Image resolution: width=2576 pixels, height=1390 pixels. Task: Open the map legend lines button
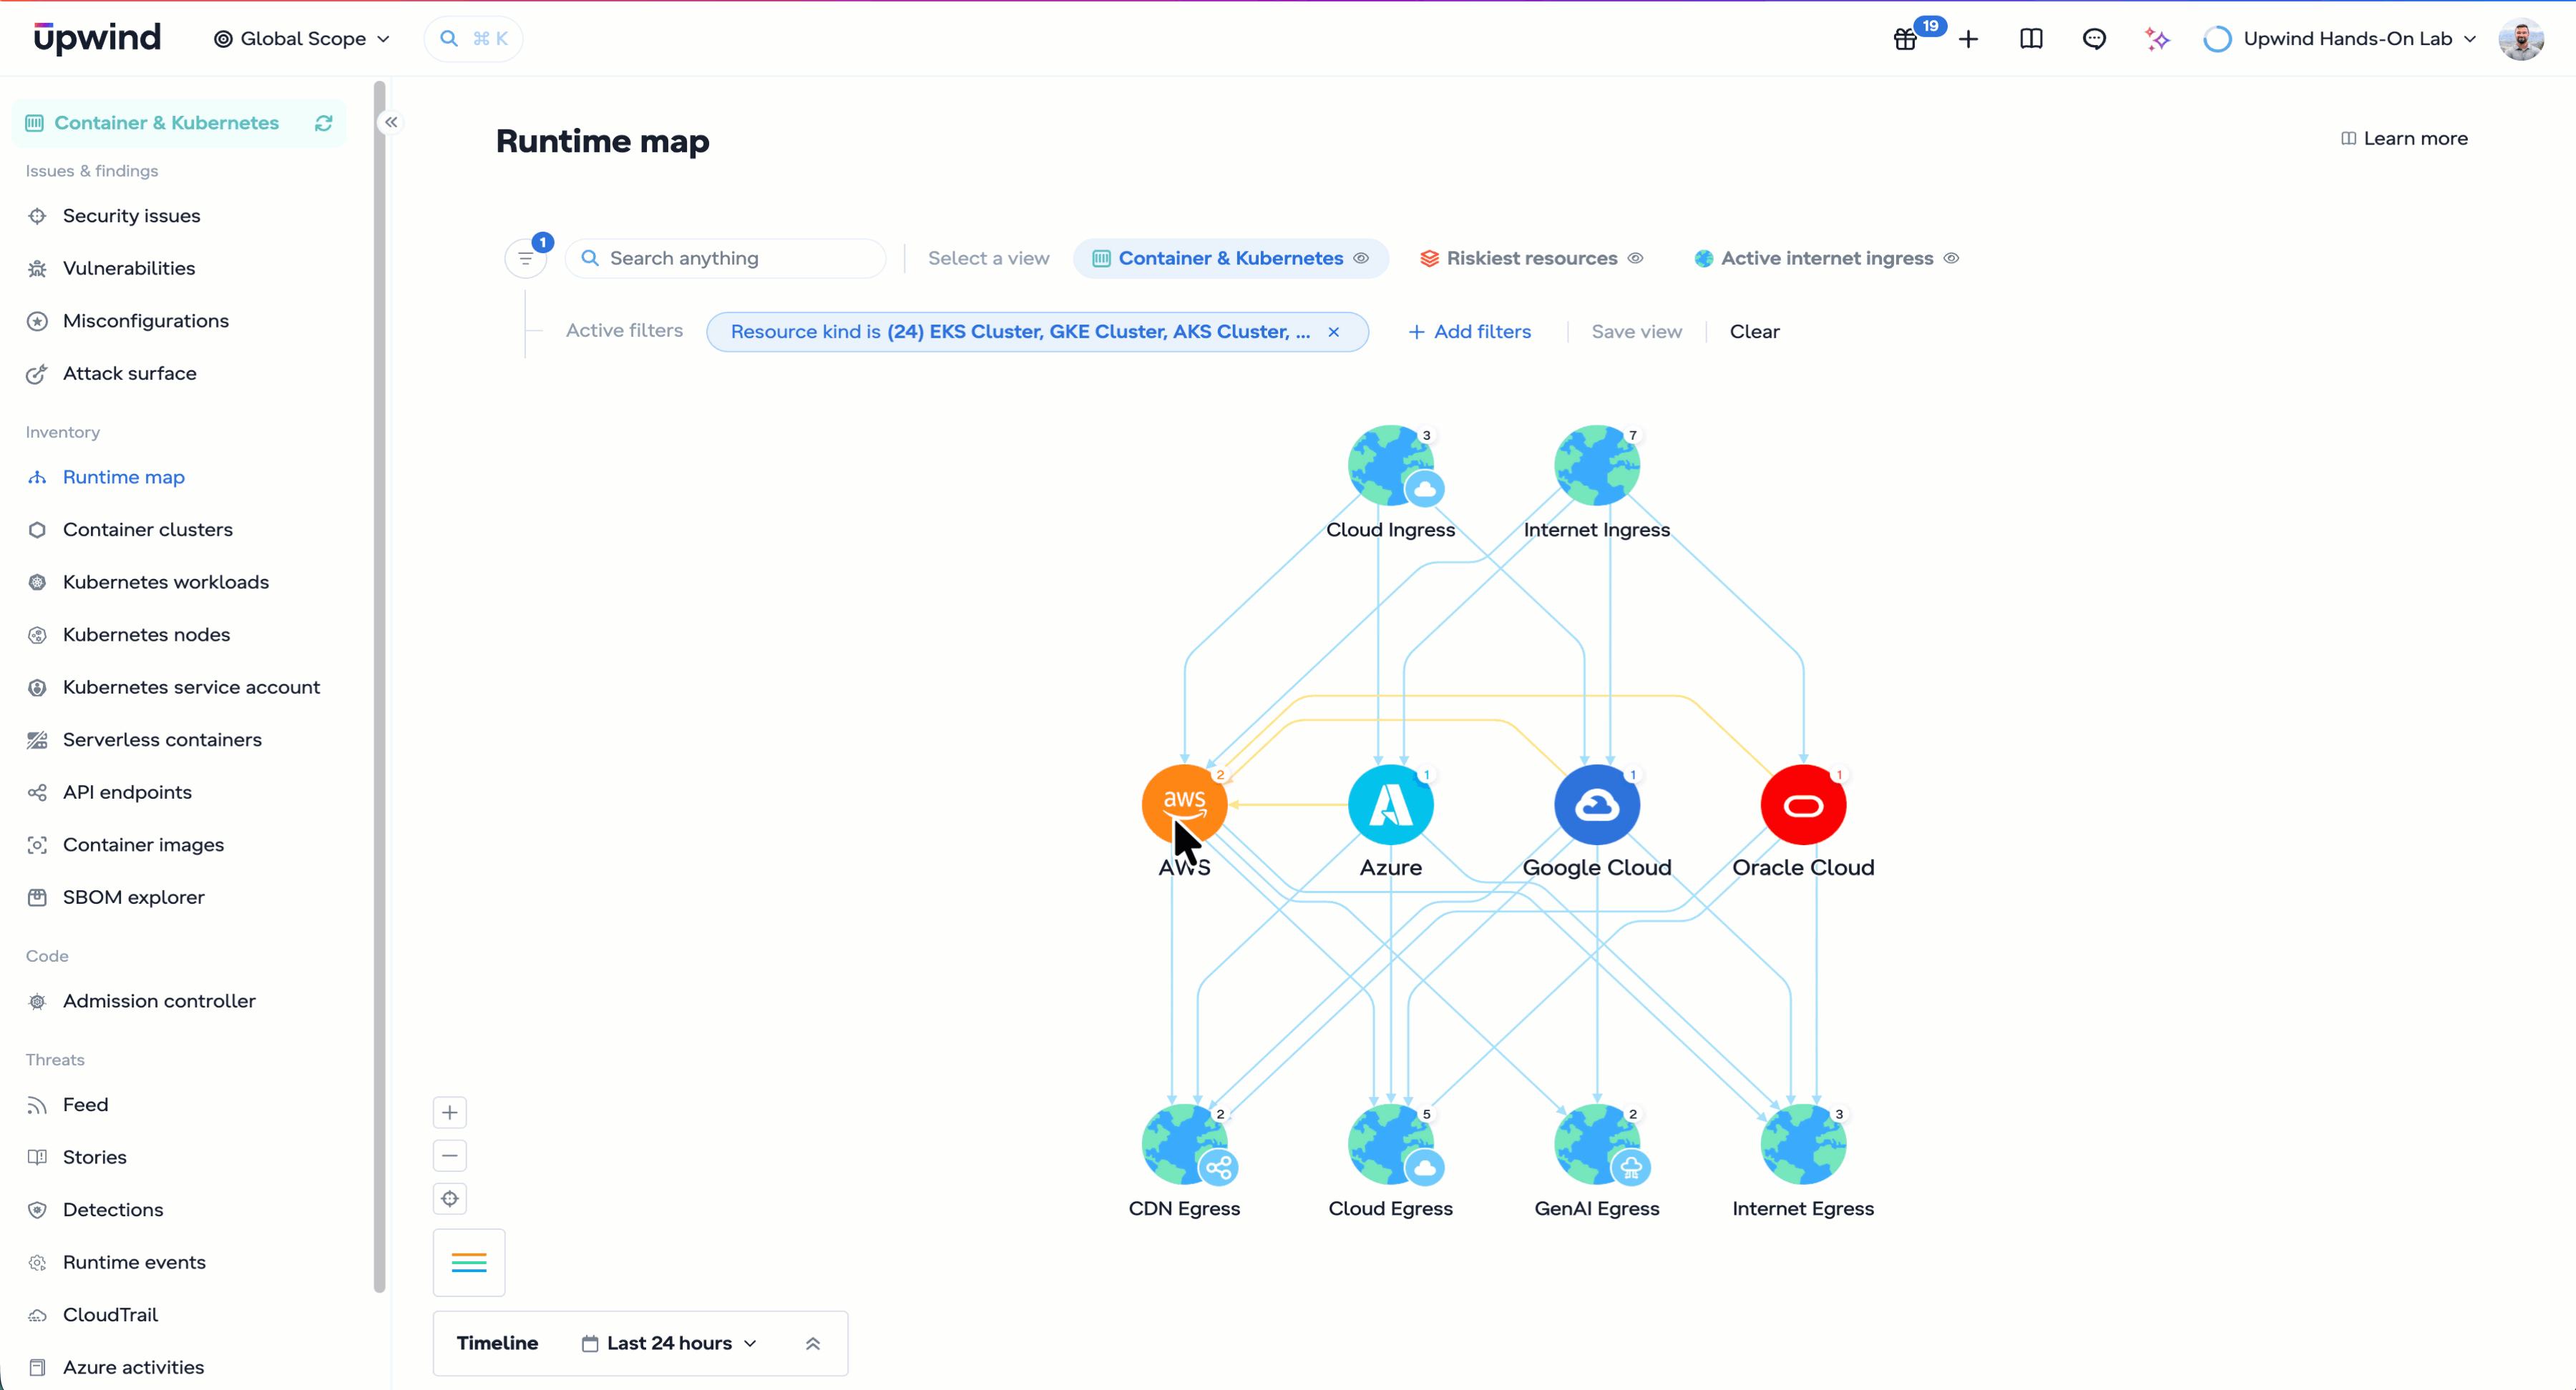469,1262
